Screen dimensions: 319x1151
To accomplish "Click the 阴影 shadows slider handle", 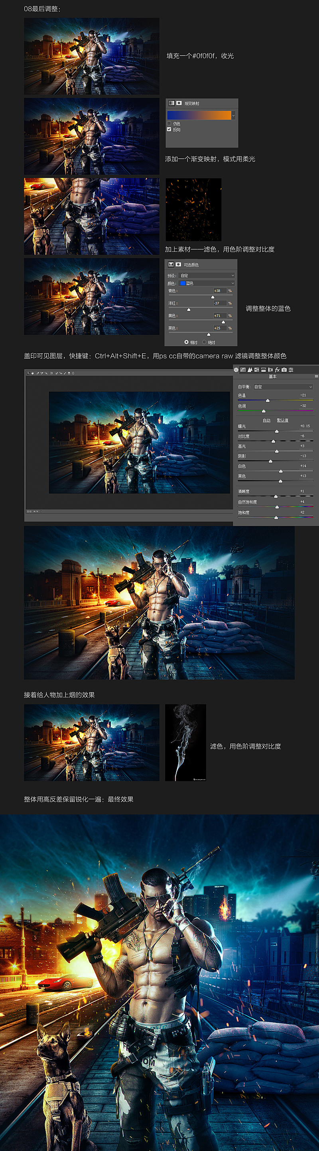I will (x=270, y=461).
